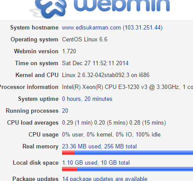
Task: View running processes via the 20 link
Action: [65, 111]
